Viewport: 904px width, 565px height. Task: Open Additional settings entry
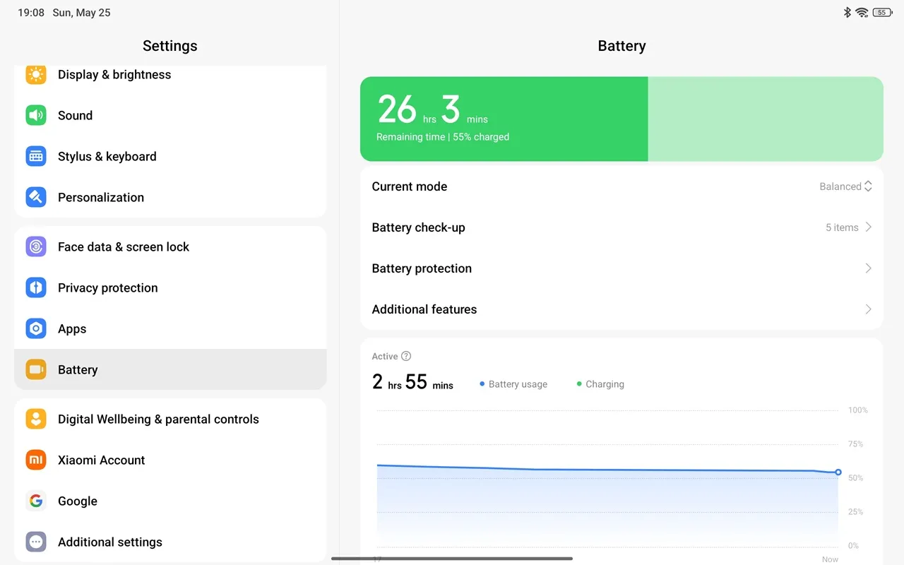tap(169, 542)
